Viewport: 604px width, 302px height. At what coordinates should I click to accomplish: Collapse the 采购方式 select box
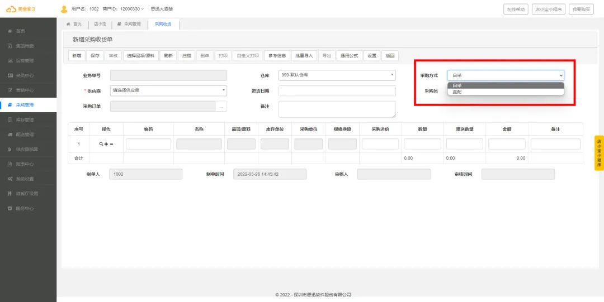pyautogui.click(x=506, y=75)
